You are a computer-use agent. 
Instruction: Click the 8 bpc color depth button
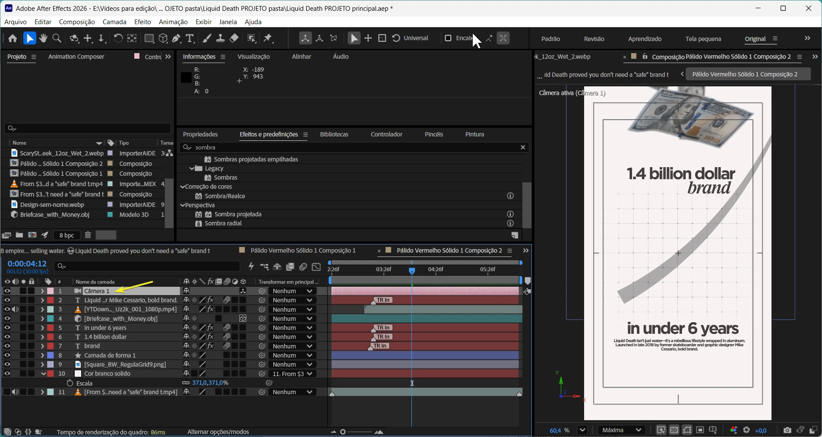(x=66, y=235)
